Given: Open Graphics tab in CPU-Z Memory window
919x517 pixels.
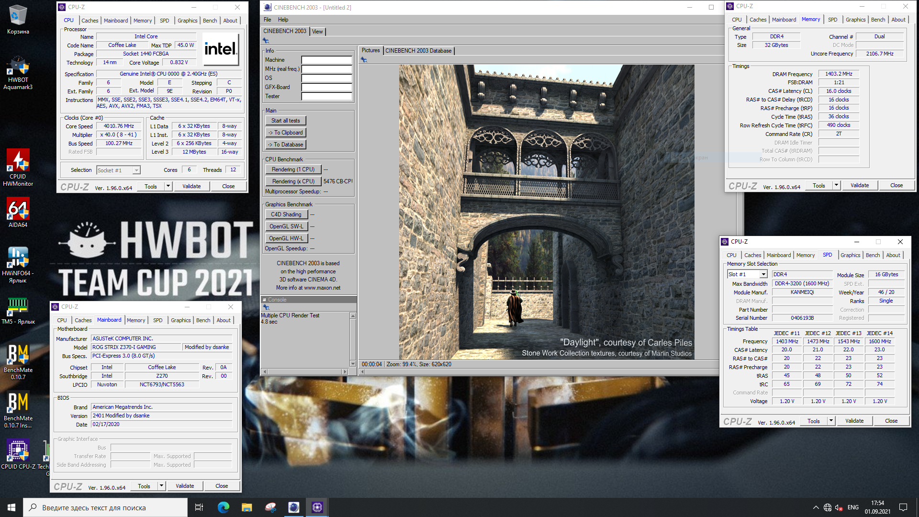Looking at the screenshot, I should click(855, 20).
